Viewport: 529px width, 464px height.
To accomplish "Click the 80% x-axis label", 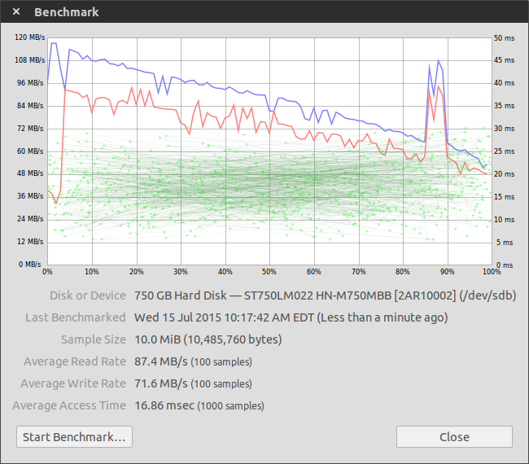I will pos(402,272).
